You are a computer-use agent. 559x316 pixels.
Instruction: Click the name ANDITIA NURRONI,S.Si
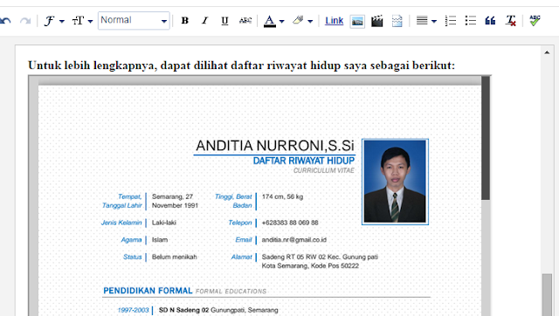point(274,146)
